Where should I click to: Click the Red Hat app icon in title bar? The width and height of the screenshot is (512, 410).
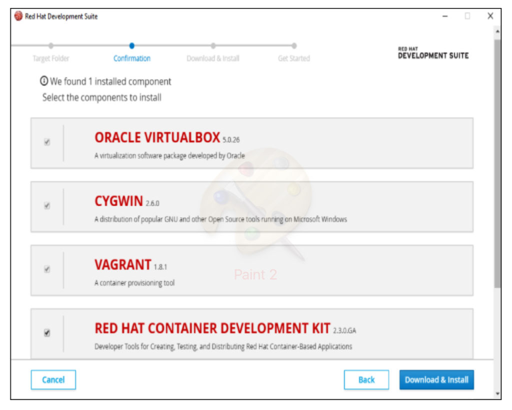pos(18,17)
